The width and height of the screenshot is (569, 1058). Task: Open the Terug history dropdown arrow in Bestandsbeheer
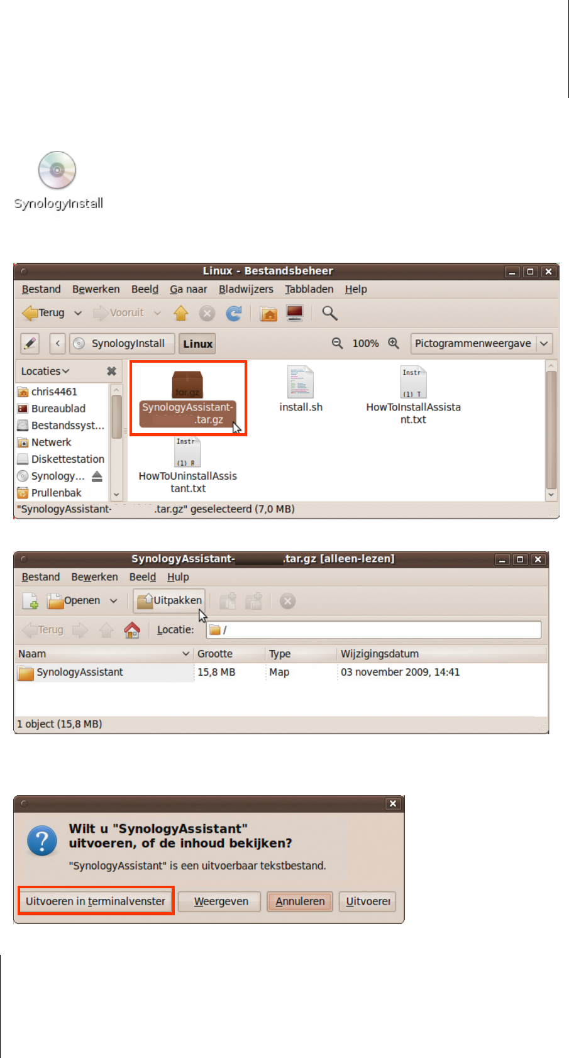pos(78,312)
